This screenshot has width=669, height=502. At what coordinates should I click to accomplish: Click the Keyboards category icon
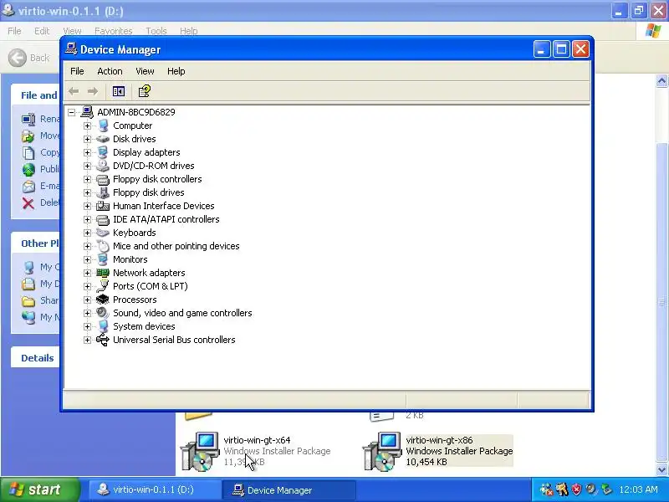(103, 233)
